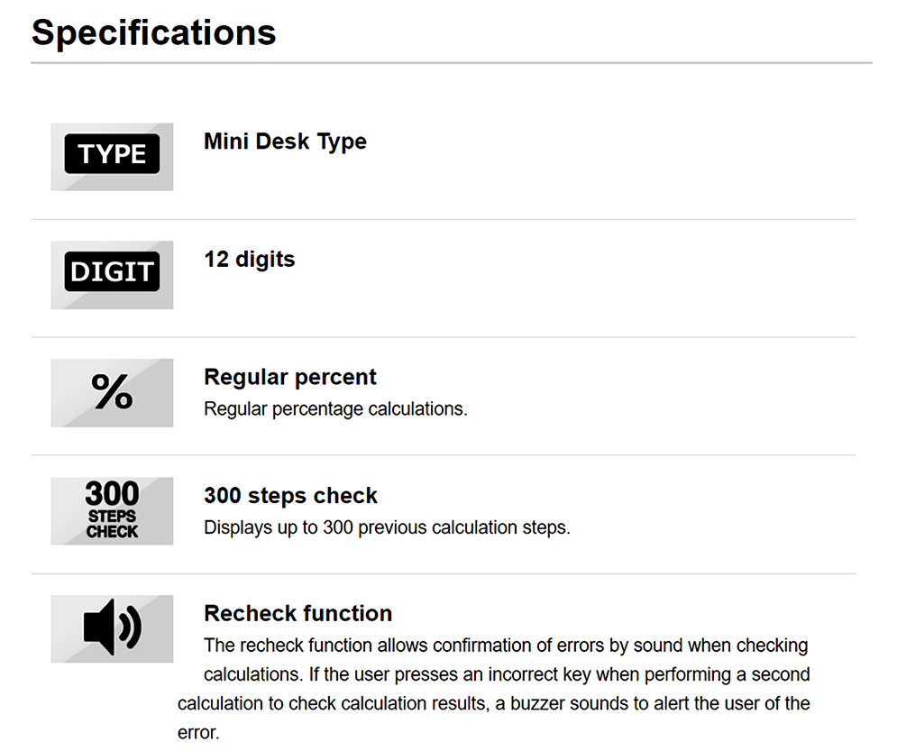Viewport: 897px width, 751px height.
Task: Click the Recheck function heading
Action: tap(298, 613)
